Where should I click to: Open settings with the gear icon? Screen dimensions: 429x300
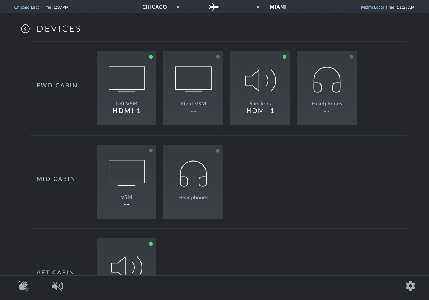410,286
